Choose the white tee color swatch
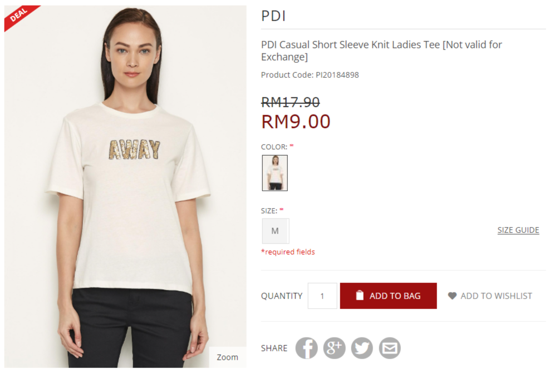The image size is (554, 373). 275,173
